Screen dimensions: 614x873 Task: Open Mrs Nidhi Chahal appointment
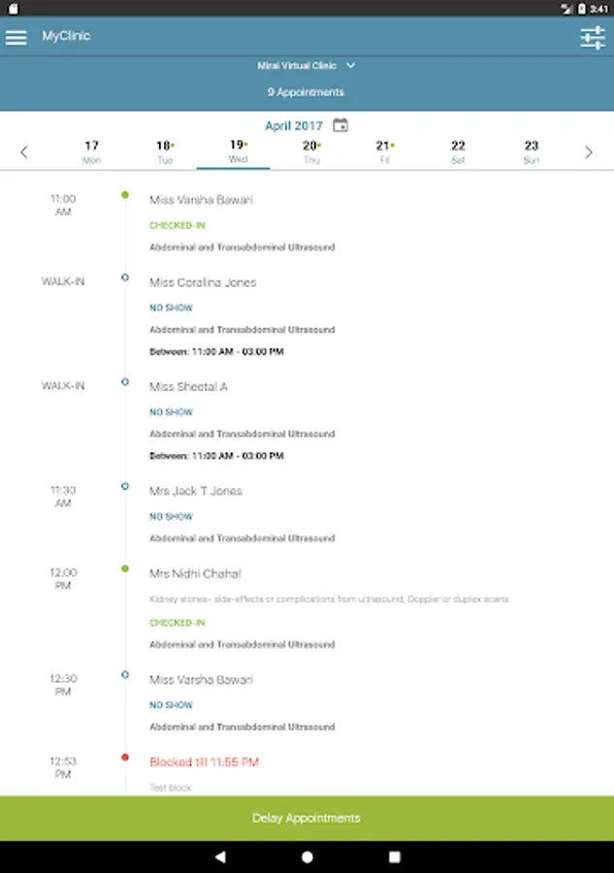tap(195, 573)
